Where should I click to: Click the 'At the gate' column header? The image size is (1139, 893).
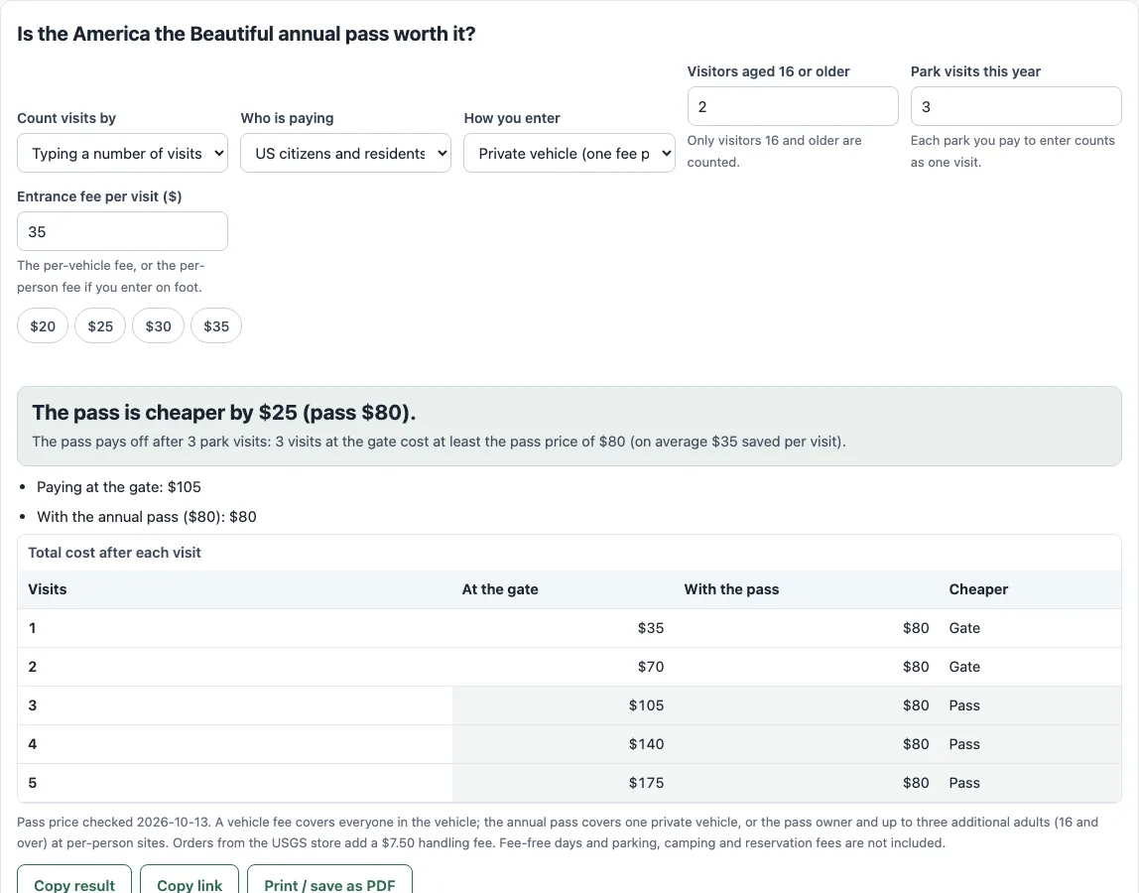tap(500, 589)
